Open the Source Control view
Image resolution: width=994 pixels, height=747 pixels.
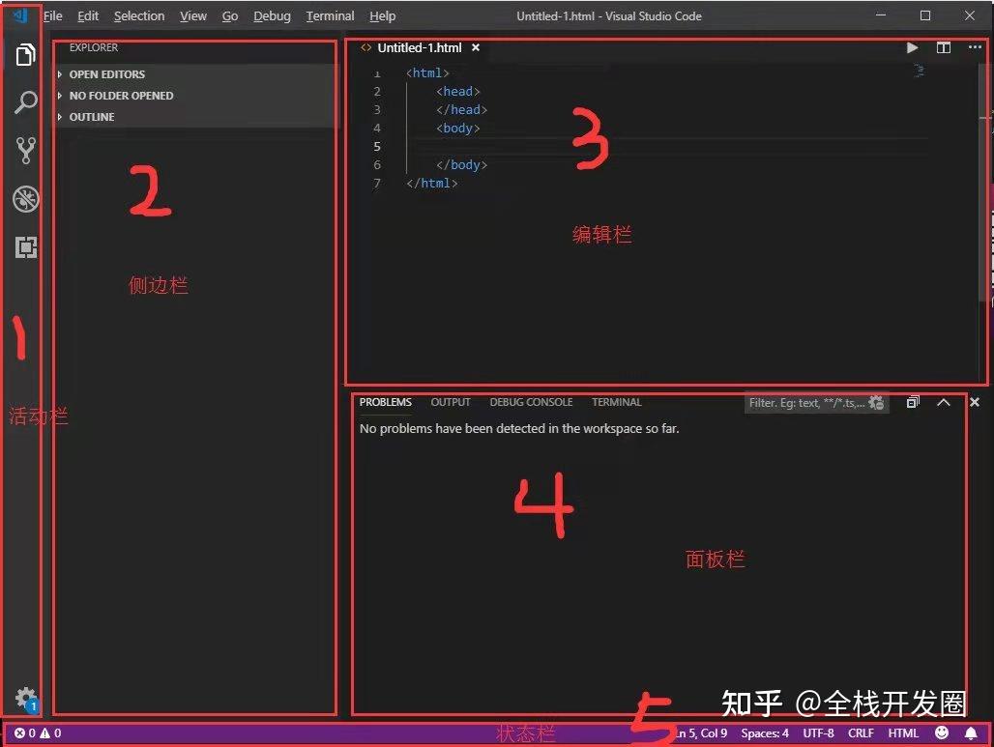(26, 151)
